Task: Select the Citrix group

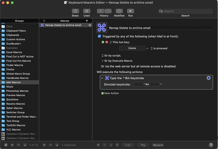Action: point(20,27)
